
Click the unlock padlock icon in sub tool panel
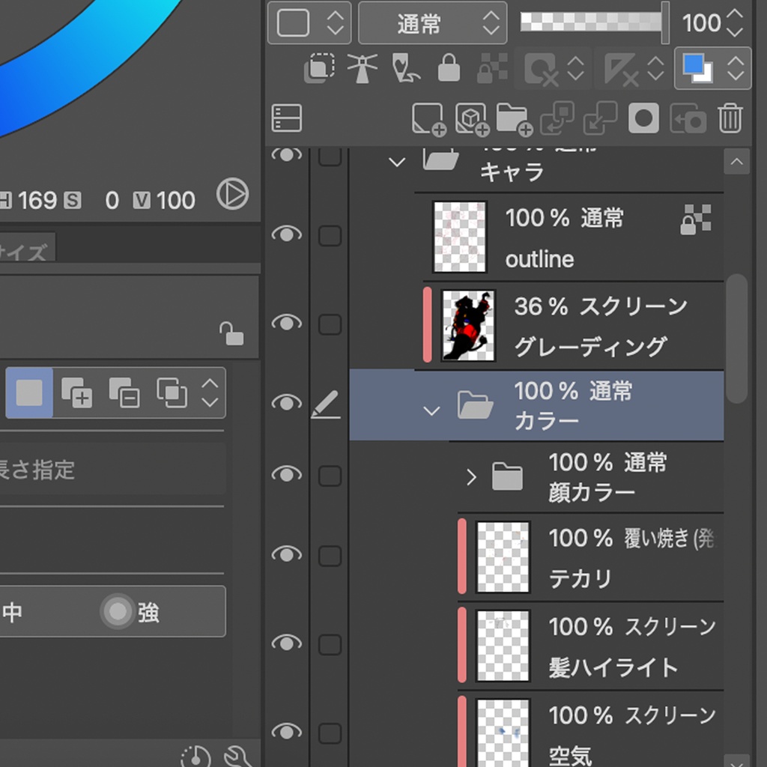click(x=231, y=333)
